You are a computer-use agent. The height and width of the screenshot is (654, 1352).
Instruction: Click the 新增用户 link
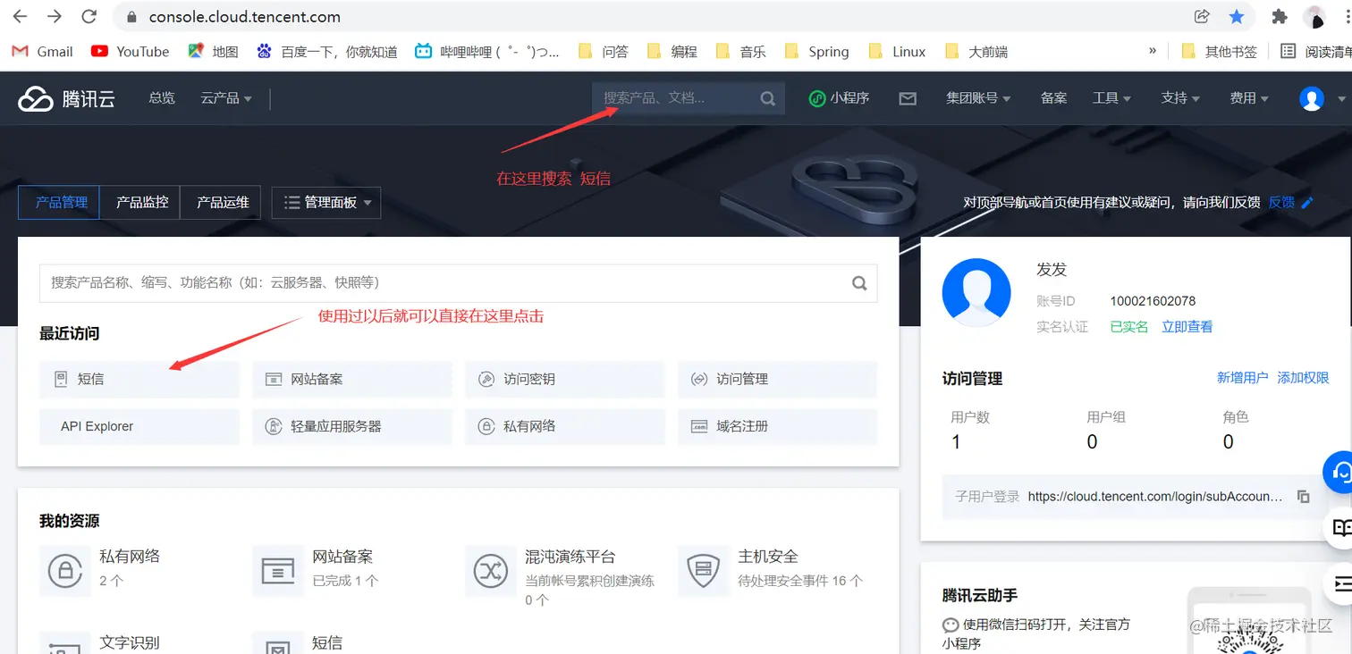coord(1242,378)
